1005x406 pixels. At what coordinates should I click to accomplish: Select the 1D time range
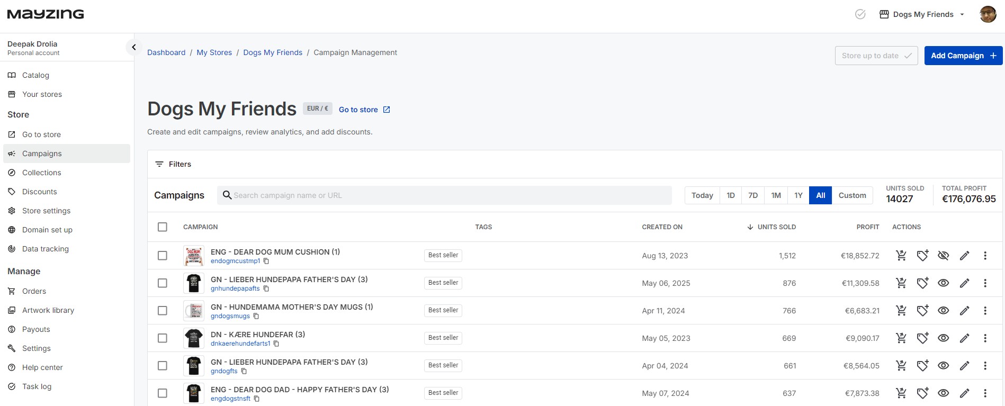731,195
